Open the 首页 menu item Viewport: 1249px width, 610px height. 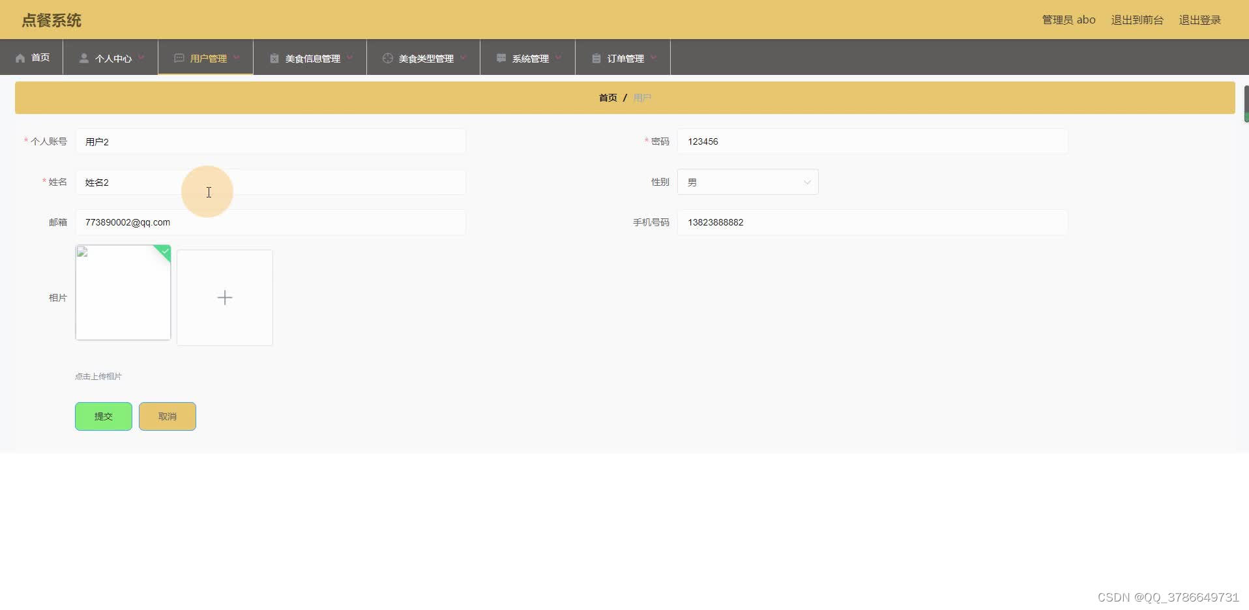32,57
